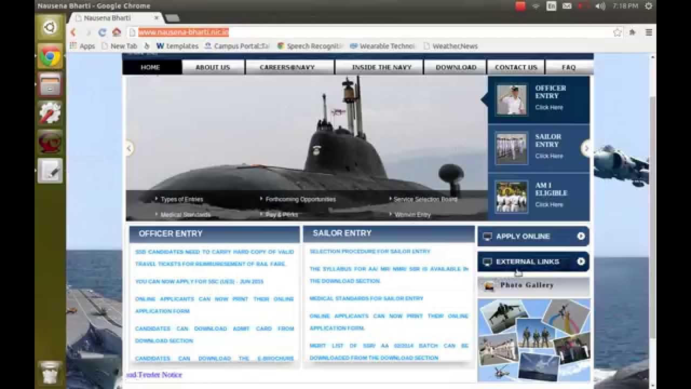Open the text editor launcher icon
Image resolution: width=691 pixels, height=389 pixels.
click(50, 171)
